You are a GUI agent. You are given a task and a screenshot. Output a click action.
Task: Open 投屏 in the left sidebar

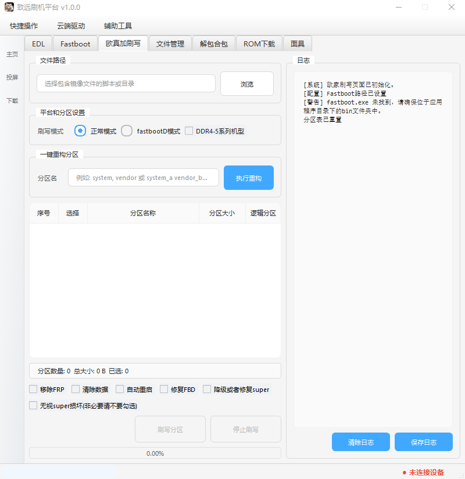coord(12,77)
